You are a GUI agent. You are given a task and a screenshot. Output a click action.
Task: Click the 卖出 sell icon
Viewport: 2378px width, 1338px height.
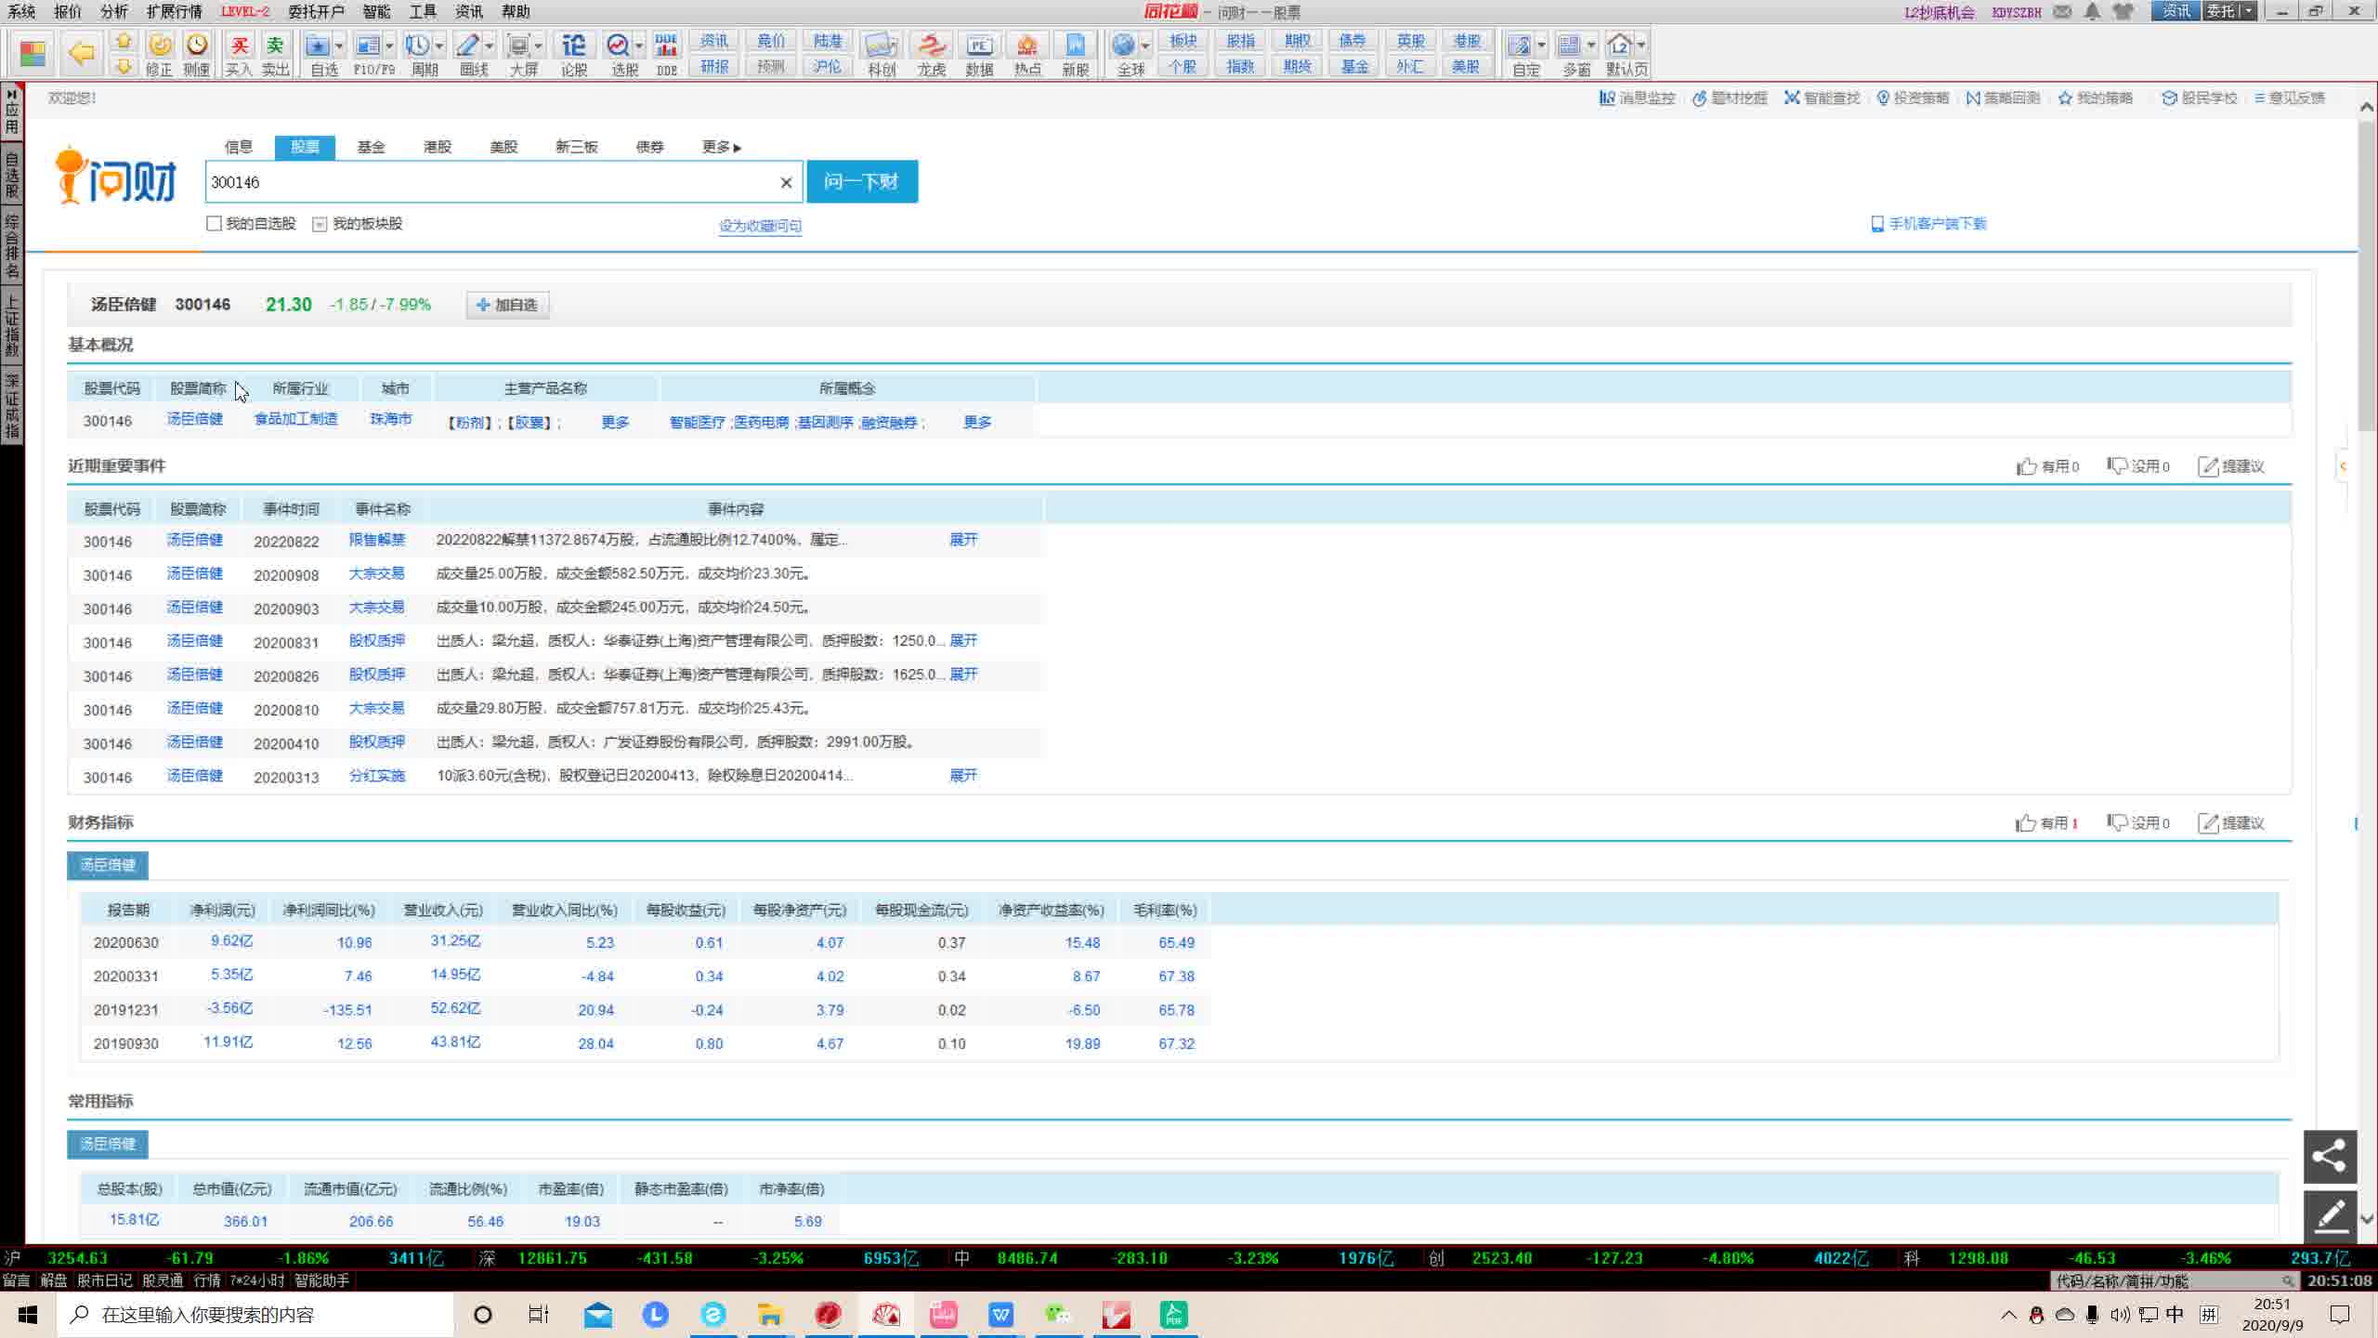(275, 54)
